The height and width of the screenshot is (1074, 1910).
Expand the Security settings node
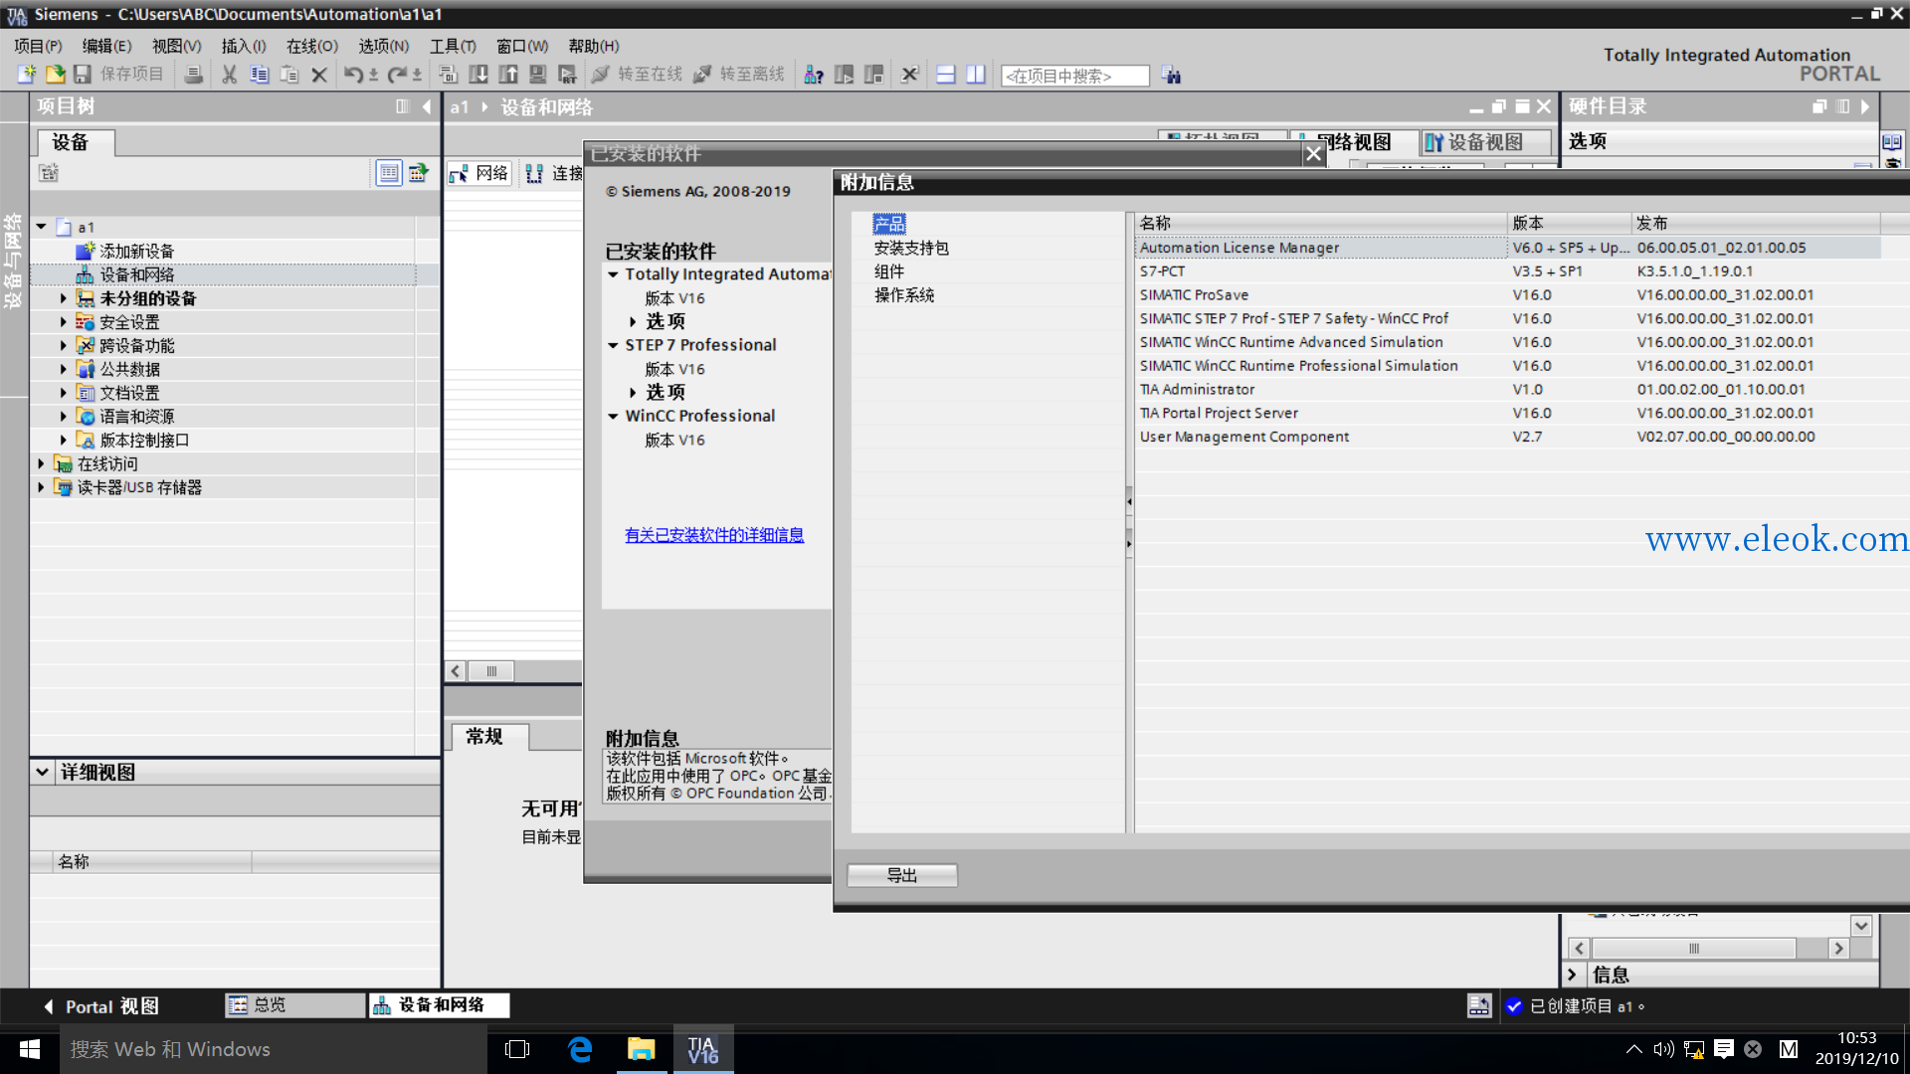64,322
